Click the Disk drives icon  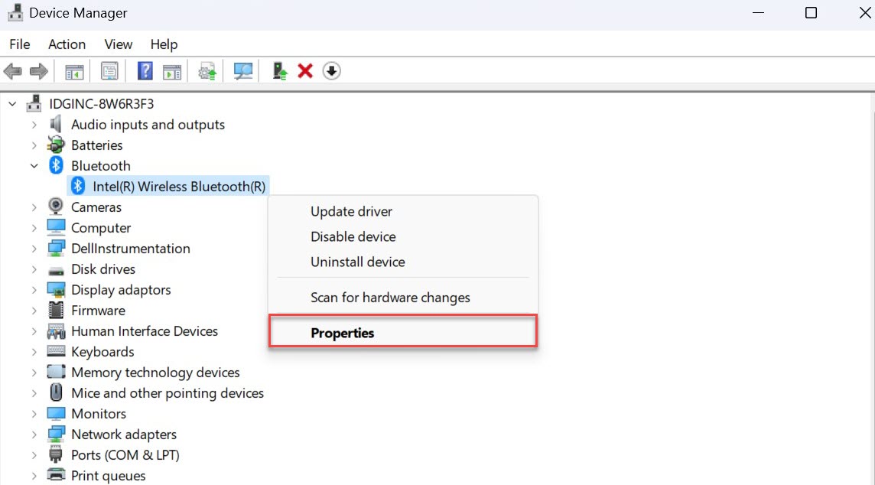tap(56, 272)
